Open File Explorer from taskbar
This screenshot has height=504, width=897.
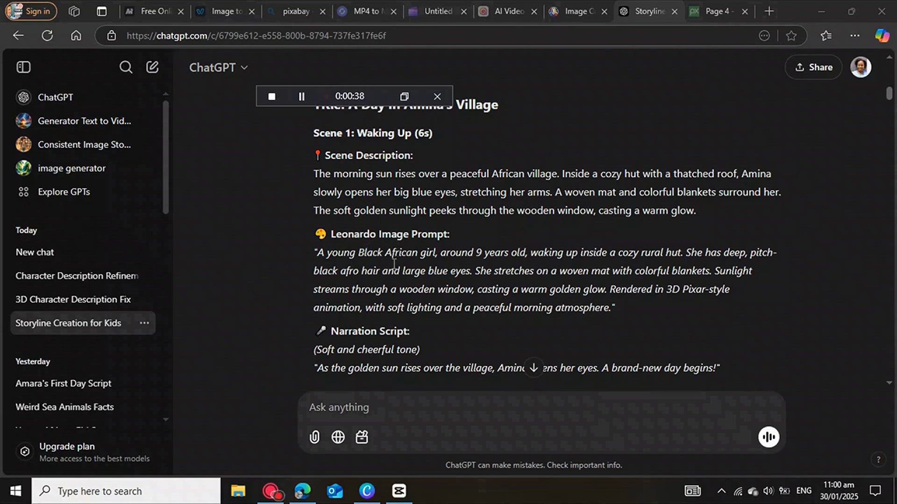point(238,491)
